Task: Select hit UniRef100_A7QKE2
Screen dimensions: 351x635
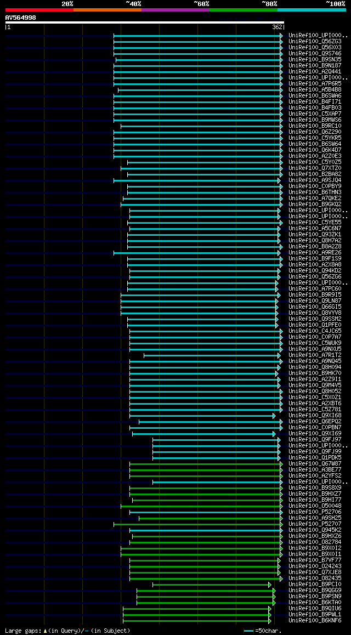Action: 315,199
